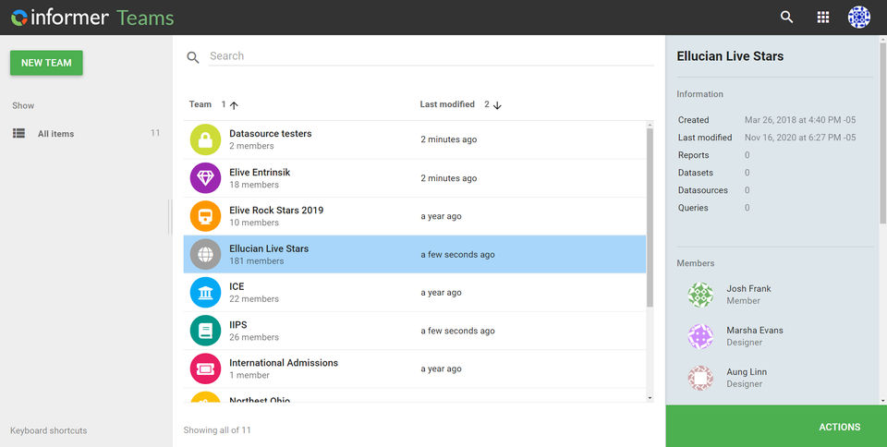Click the Datasource testers lock icon
Image resolution: width=887 pixels, height=447 pixels.
(205, 139)
